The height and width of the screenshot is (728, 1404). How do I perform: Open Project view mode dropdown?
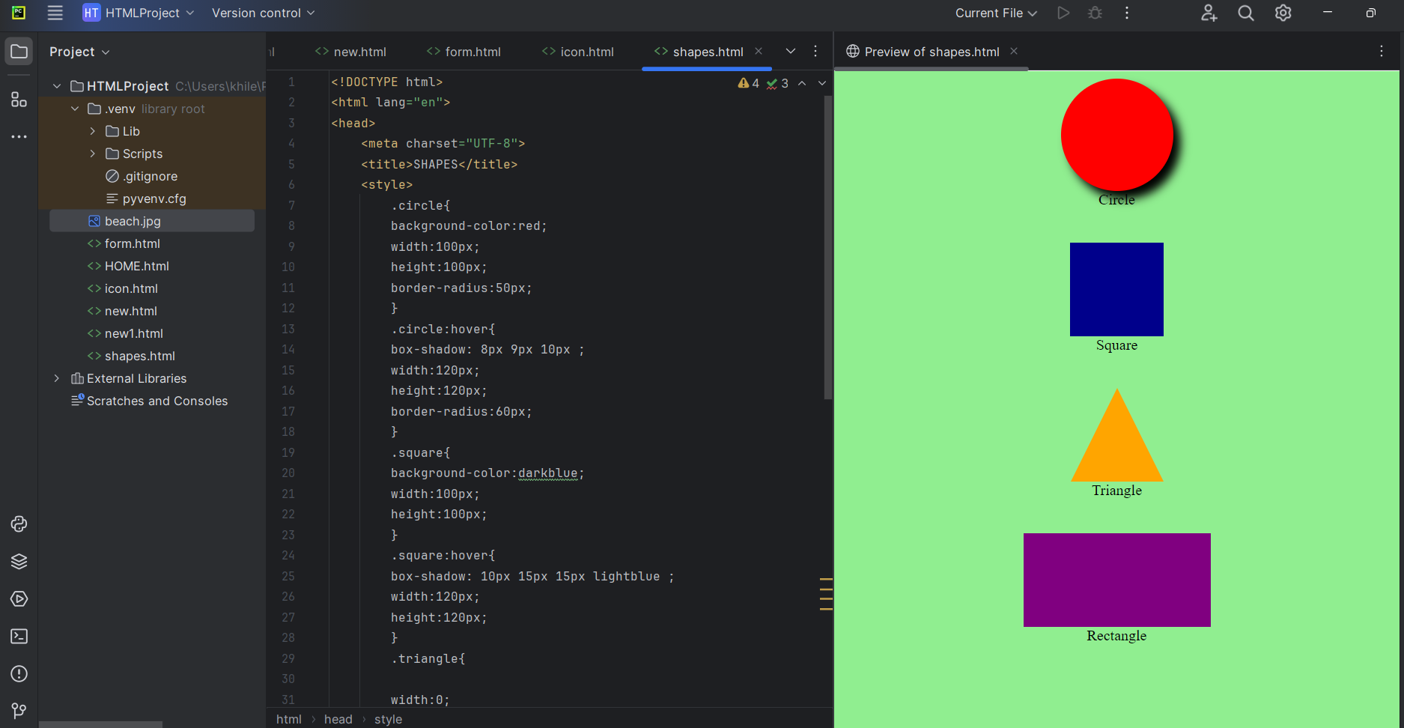coord(79,52)
